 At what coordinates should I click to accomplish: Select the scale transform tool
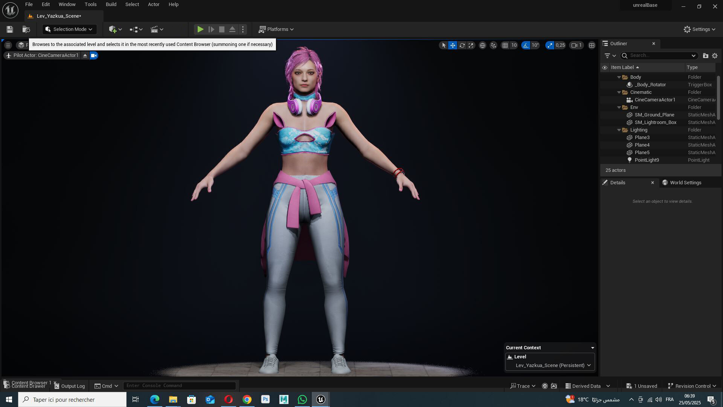point(471,45)
